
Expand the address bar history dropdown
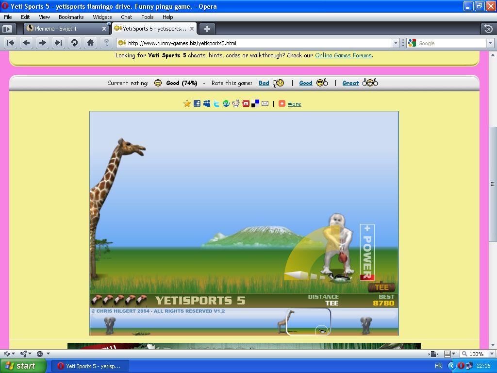click(x=396, y=43)
